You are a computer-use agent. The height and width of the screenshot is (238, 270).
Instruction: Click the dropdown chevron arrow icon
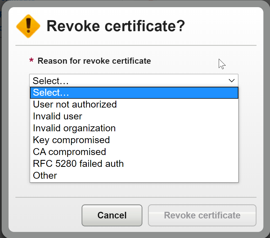(232, 81)
